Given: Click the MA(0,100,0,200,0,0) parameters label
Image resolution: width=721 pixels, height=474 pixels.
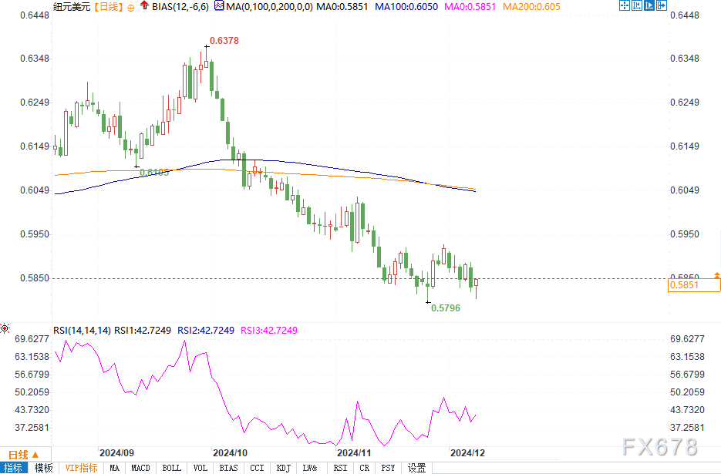Looking at the screenshot, I should [269, 7].
